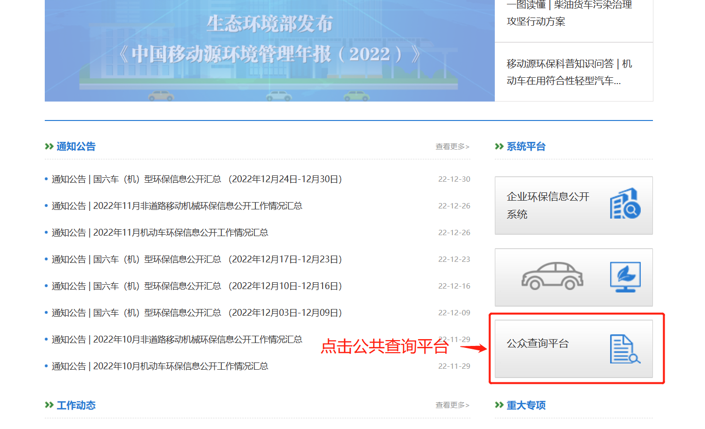Open the 通知公告 section heading
Image resolution: width=705 pixels, height=429 pixels.
pyautogui.click(x=76, y=146)
